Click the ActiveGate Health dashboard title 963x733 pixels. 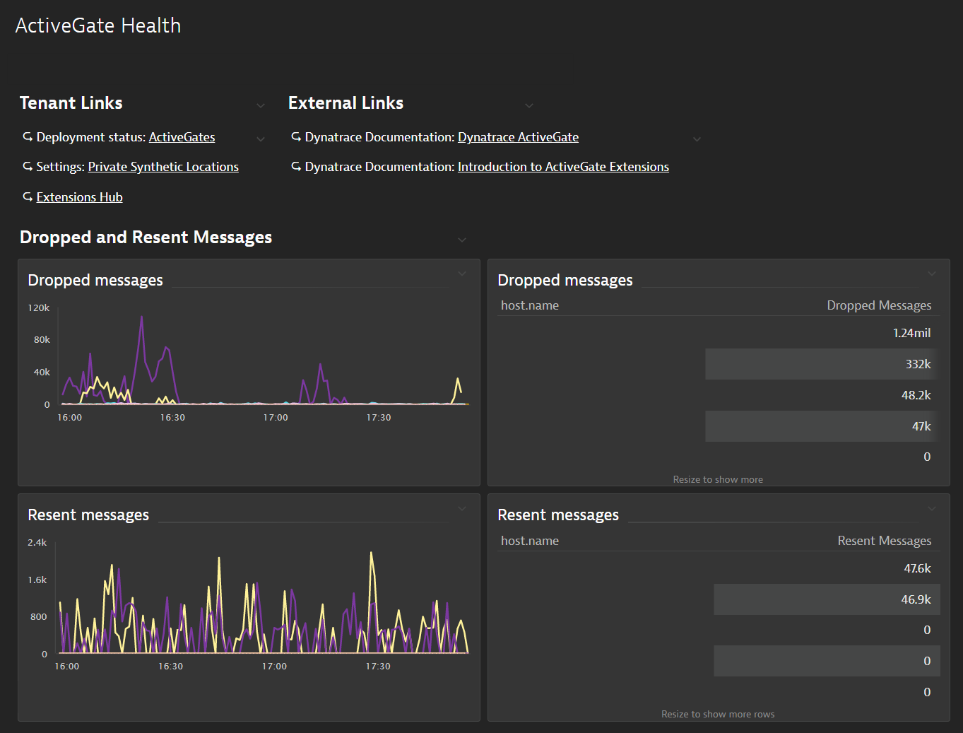click(x=98, y=25)
